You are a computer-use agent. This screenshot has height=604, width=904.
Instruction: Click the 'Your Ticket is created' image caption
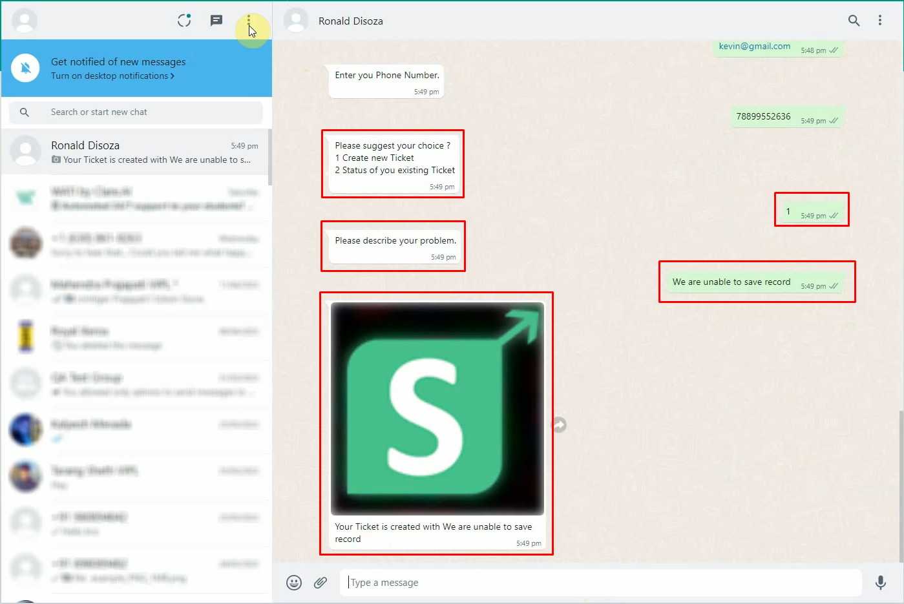tap(434, 533)
